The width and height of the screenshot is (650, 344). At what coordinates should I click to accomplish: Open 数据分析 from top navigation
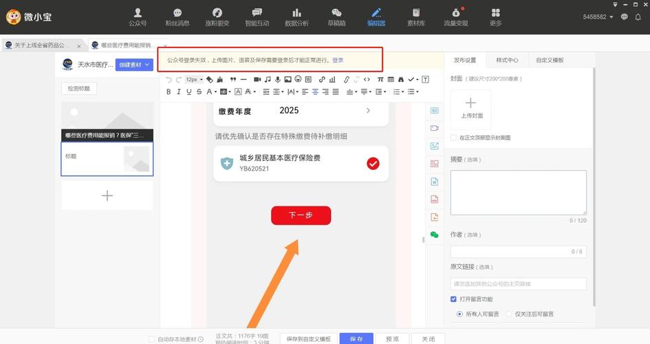(297, 17)
